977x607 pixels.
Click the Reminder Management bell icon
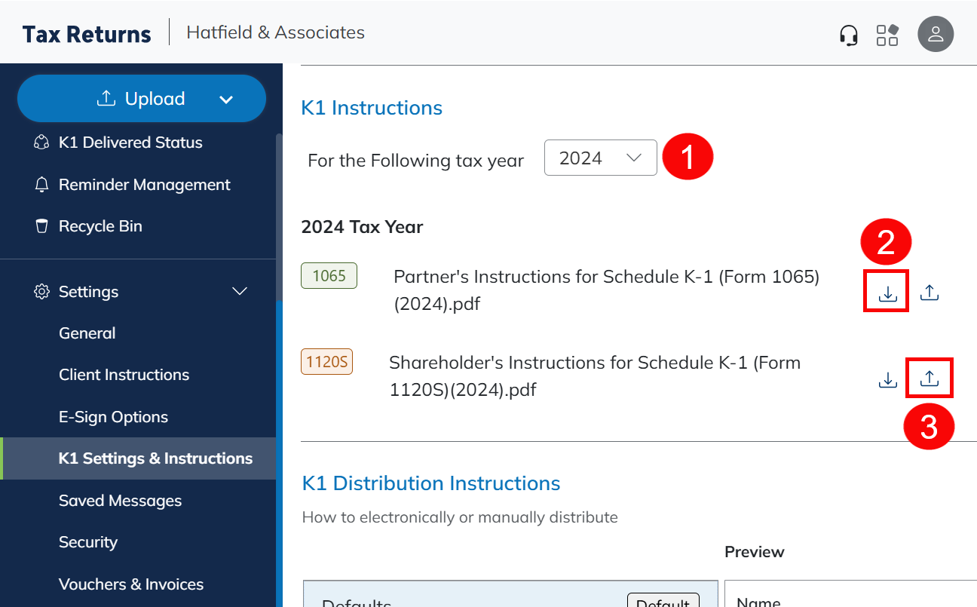42,185
